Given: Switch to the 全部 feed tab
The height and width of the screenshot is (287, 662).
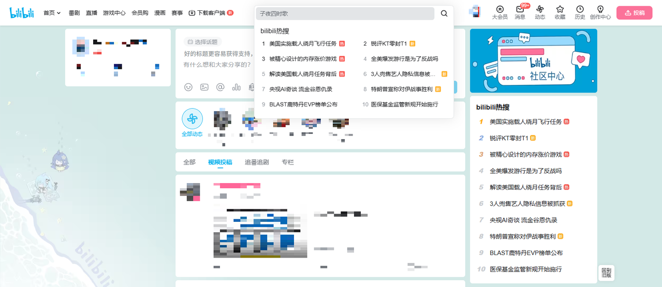Looking at the screenshot, I should pyautogui.click(x=189, y=162).
